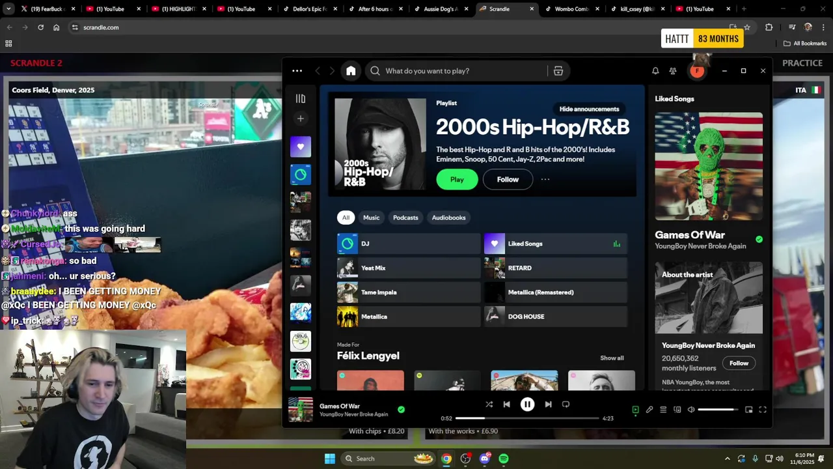Select the All filter chip
833x469 pixels.
pos(346,218)
